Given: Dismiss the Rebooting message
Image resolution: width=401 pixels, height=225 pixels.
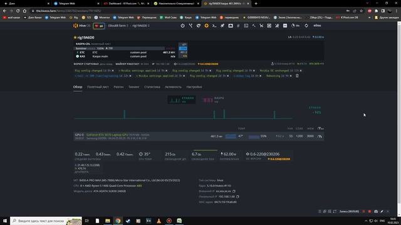Looking at the screenshot, I should click(x=291, y=76).
